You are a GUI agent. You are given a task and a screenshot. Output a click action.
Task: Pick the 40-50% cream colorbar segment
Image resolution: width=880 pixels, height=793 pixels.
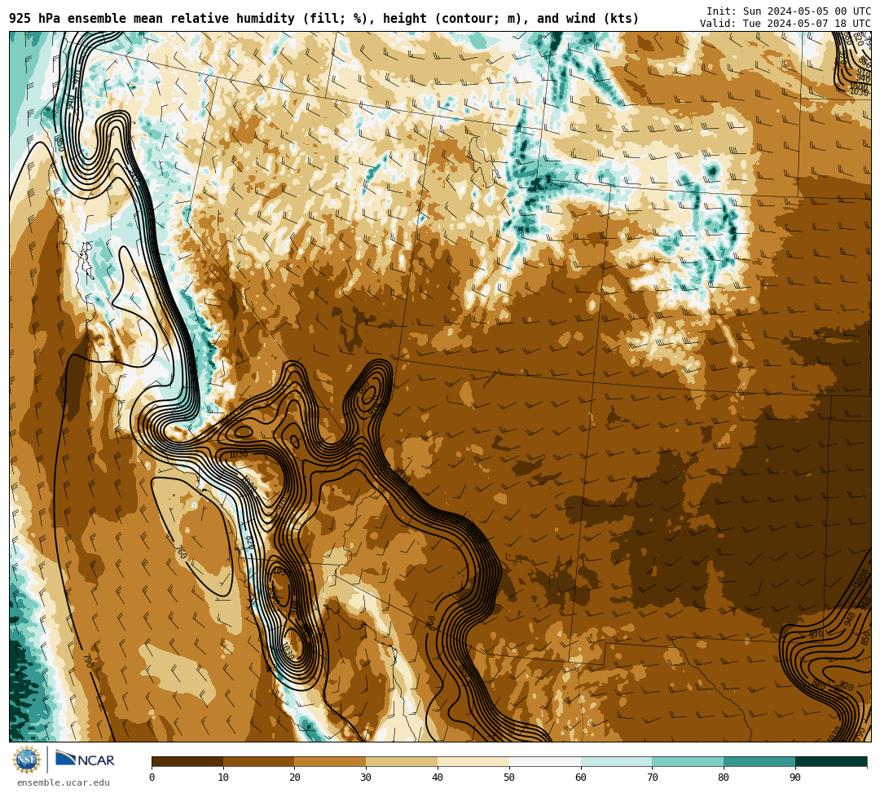pos(473,761)
